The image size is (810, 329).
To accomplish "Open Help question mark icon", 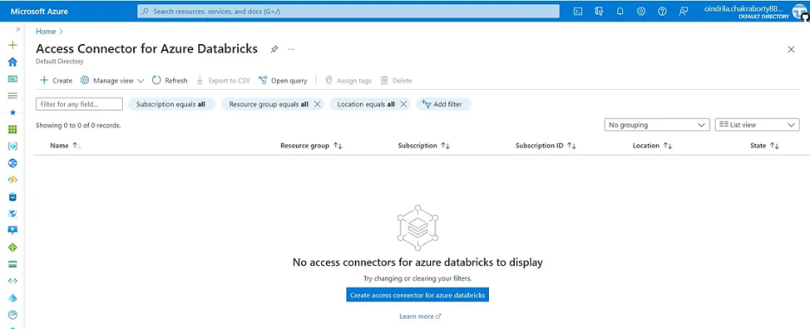I will [662, 11].
